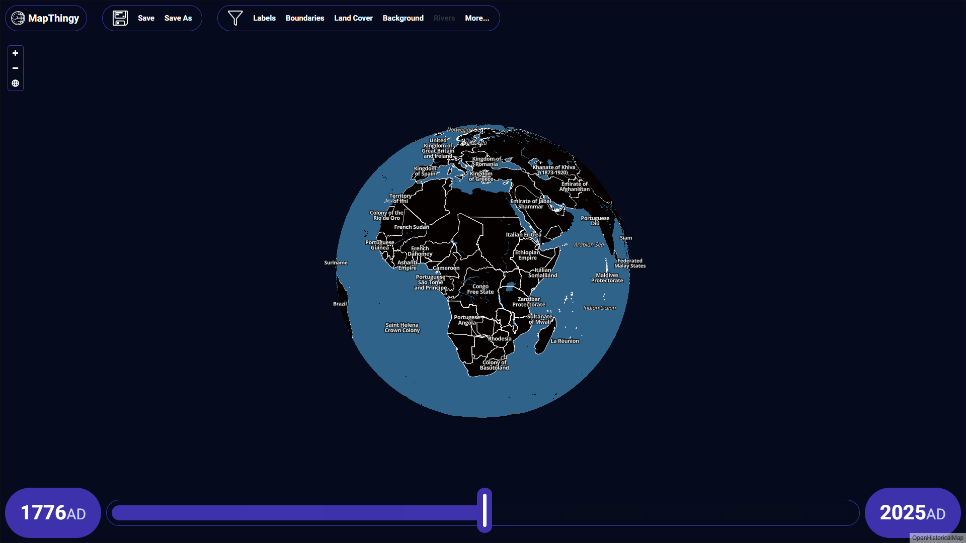966x543 pixels.
Task: Zoom out with the minus button
Action: pos(16,68)
